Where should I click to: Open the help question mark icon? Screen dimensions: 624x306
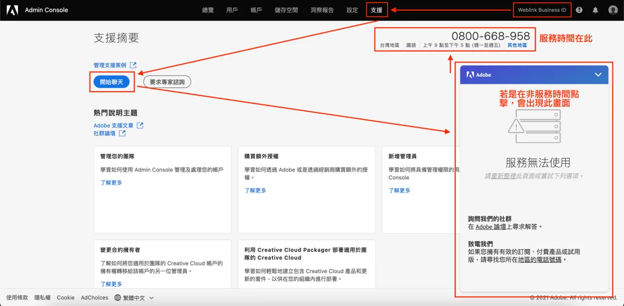[579, 10]
